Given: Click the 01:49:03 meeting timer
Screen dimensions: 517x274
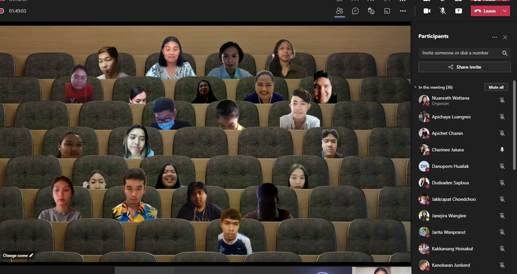Looking at the screenshot, I should 18,11.
